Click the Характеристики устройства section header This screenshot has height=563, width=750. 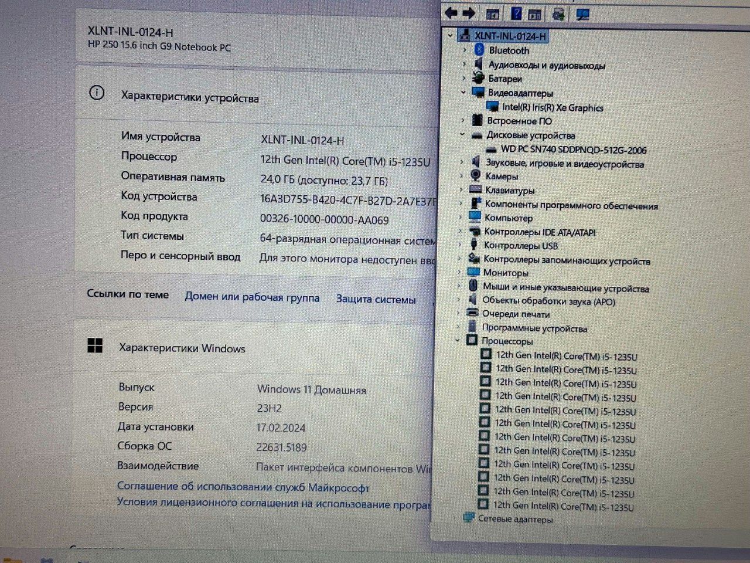(190, 97)
